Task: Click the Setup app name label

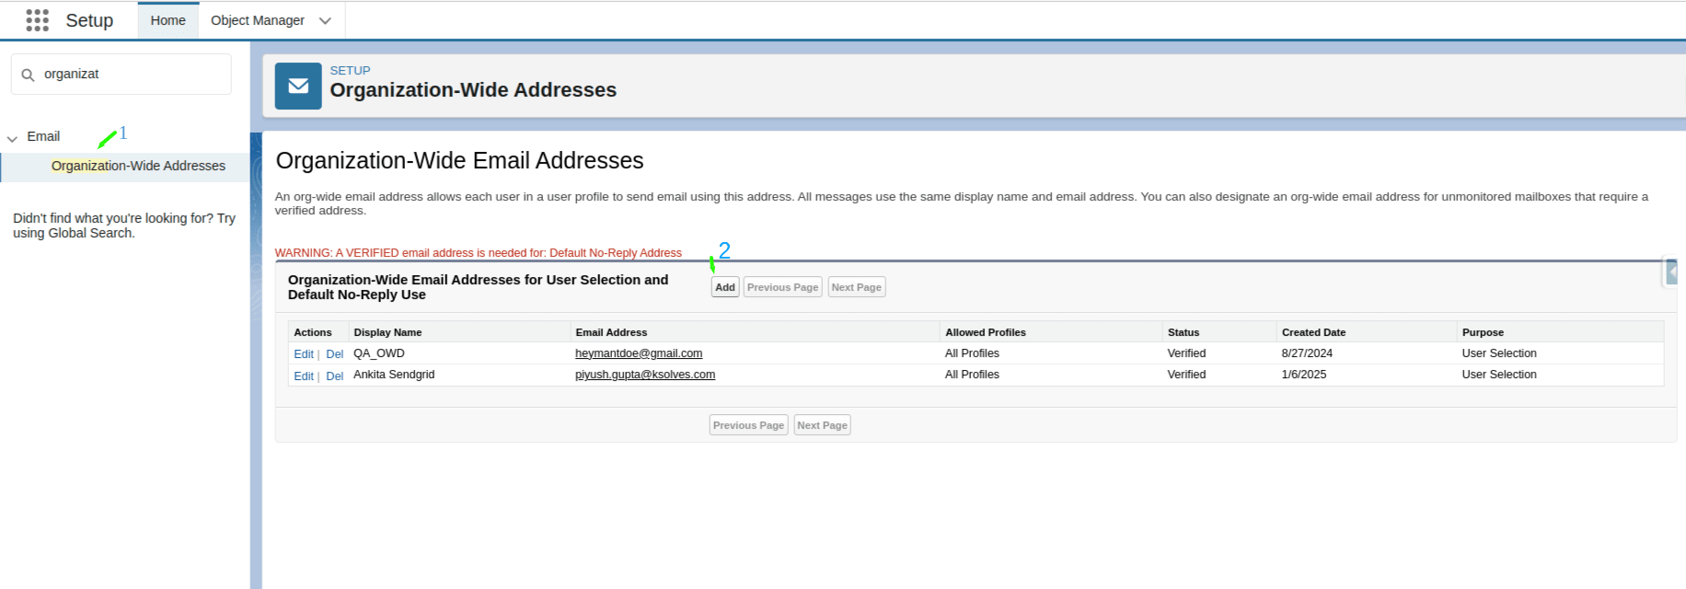Action: pos(89,20)
